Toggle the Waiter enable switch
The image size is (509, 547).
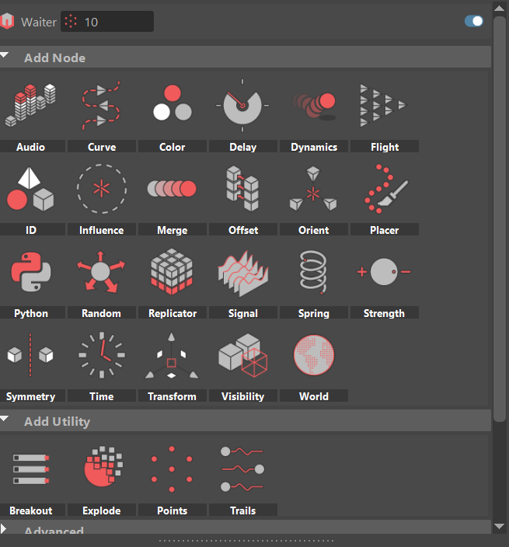473,21
